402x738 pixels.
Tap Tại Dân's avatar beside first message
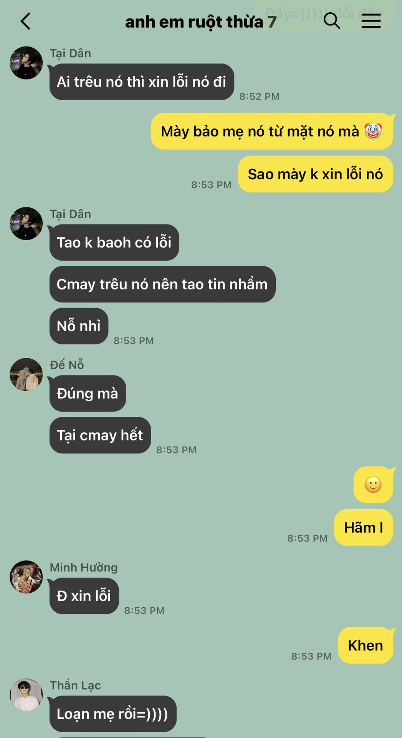(26, 63)
